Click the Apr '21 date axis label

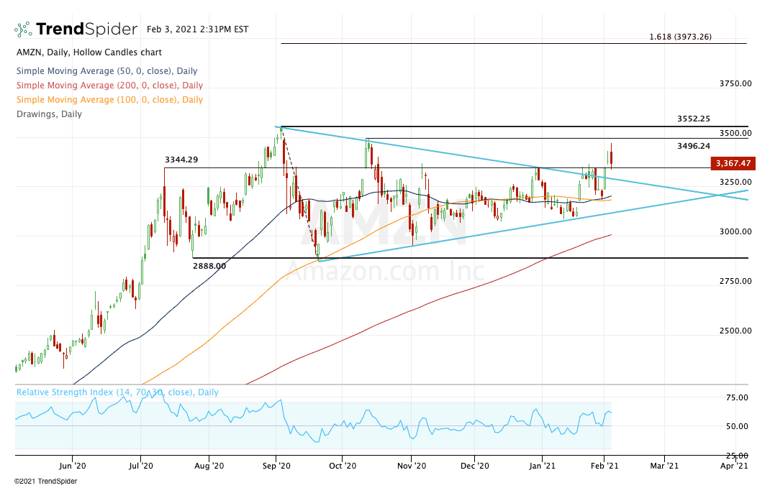coord(734,466)
